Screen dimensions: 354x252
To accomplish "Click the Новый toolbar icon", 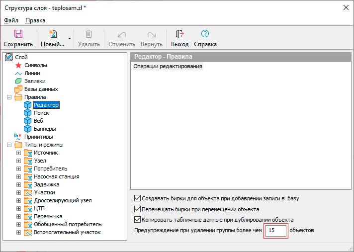I will point(52,34).
